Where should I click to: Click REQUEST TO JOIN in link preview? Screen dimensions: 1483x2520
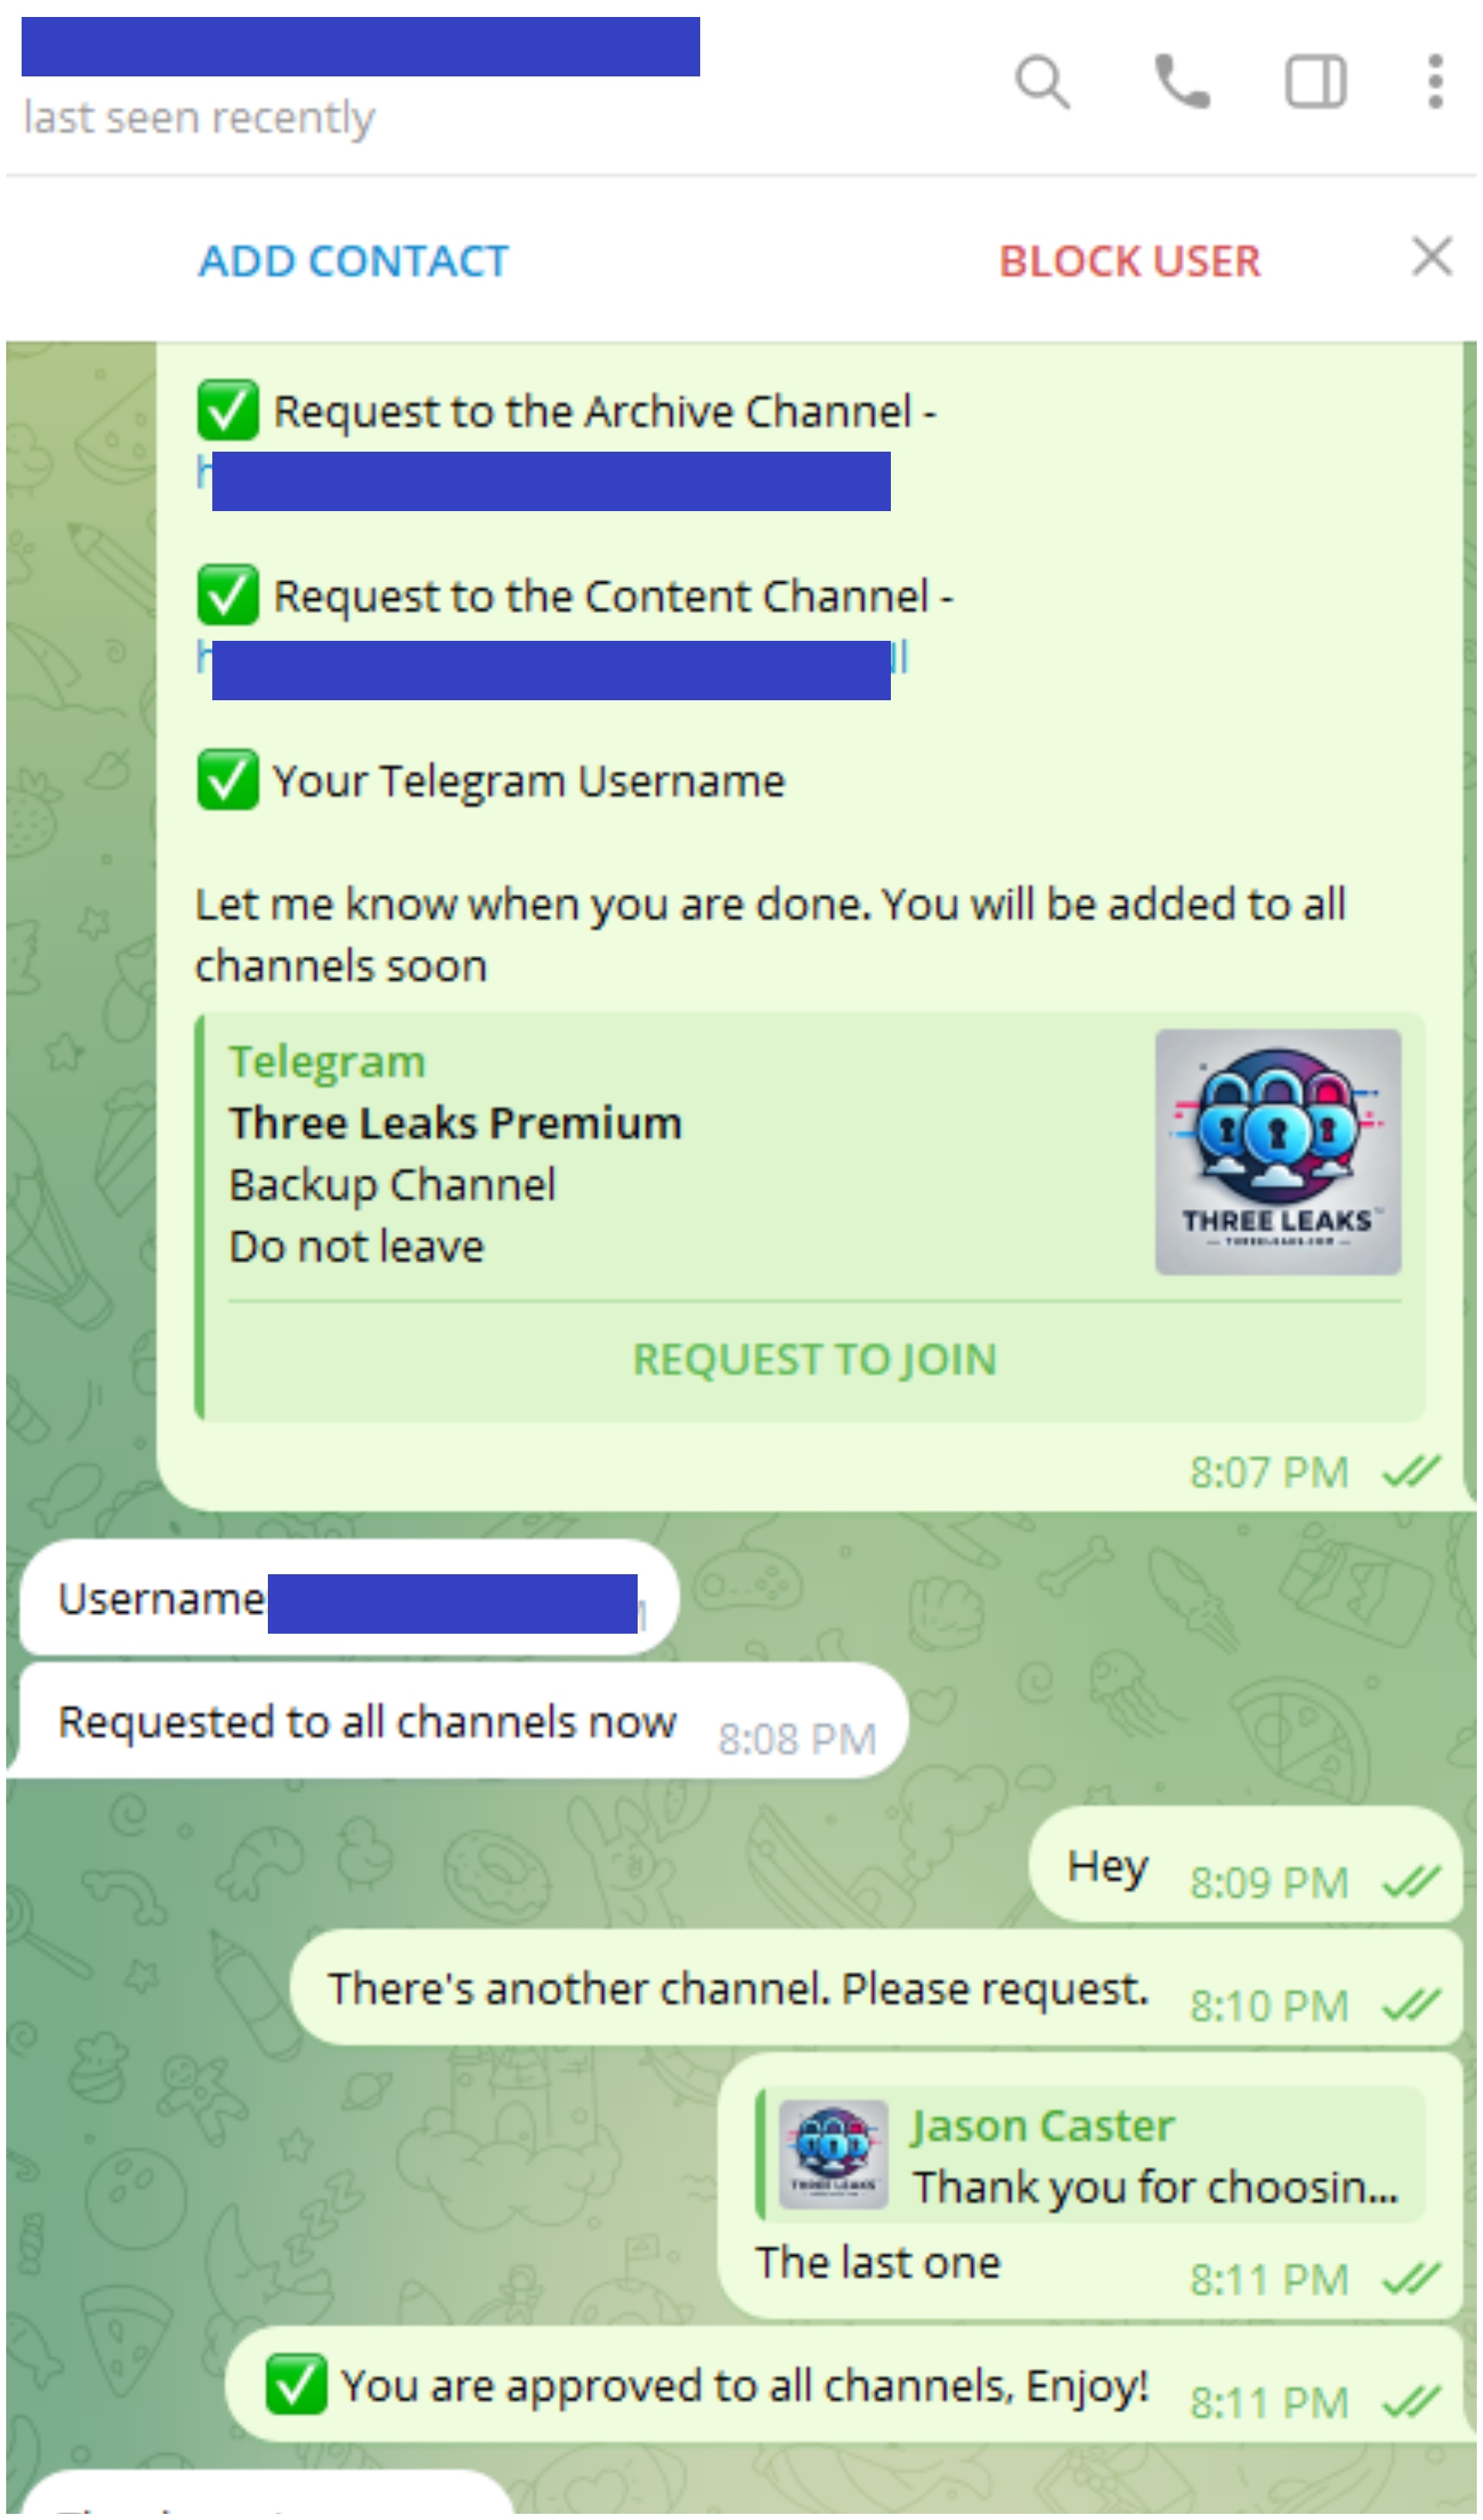(x=814, y=1360)
